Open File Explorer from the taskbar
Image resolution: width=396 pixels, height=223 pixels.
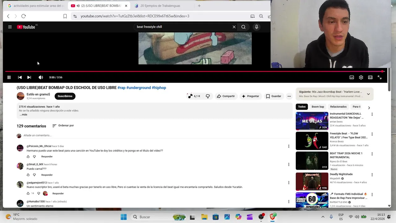tap(204, 217)
